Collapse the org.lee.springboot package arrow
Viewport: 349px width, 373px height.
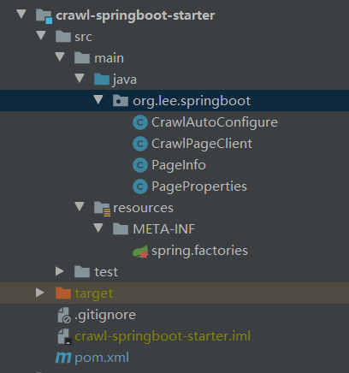coord(98,99)
